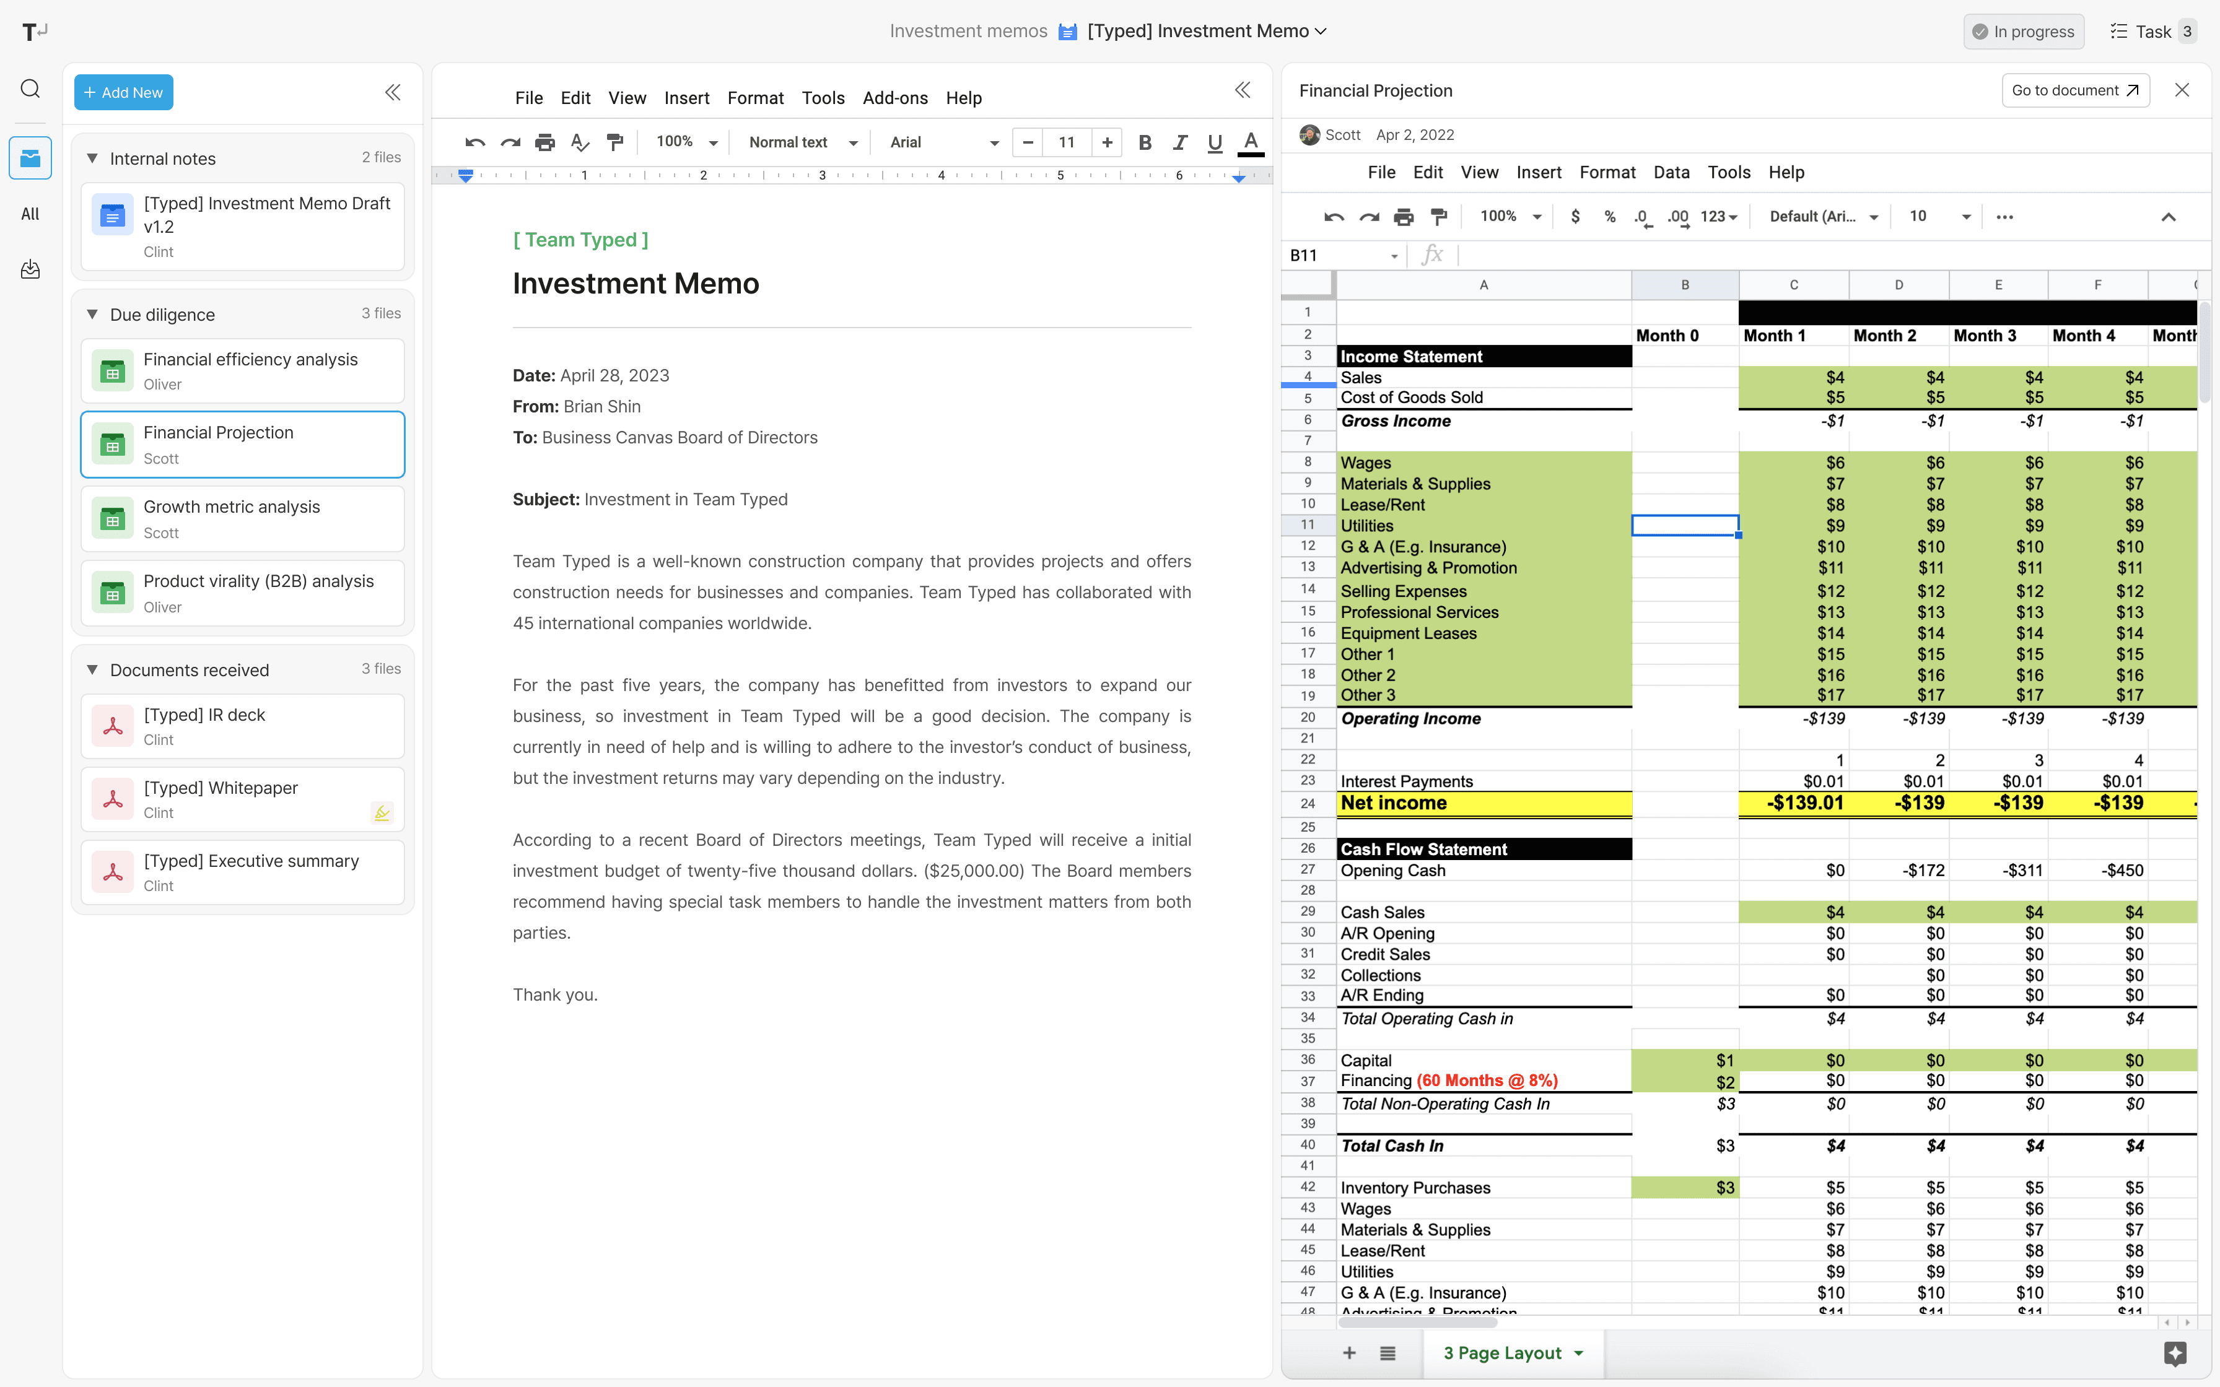Open the all sheets list icon
This screenshot has width=2220, height=1387.
click(x=1388, y=1353)
